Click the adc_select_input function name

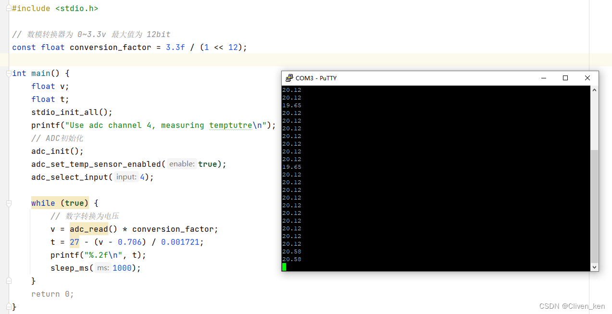pyautogui.click(x=70, y=177)
